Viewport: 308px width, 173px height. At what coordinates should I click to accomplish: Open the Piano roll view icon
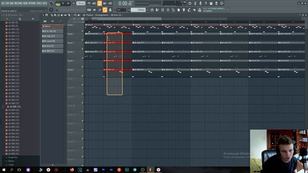pos(157,10)
